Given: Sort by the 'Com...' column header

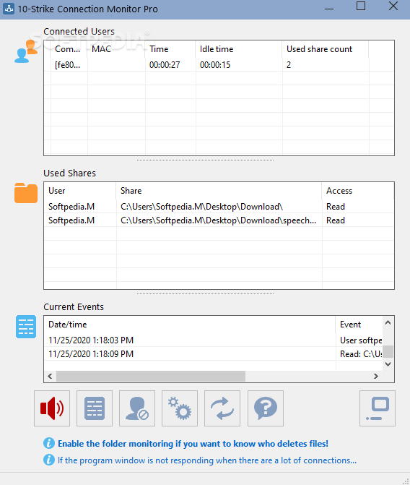Looking at the screenshot, I should (69, 49).
